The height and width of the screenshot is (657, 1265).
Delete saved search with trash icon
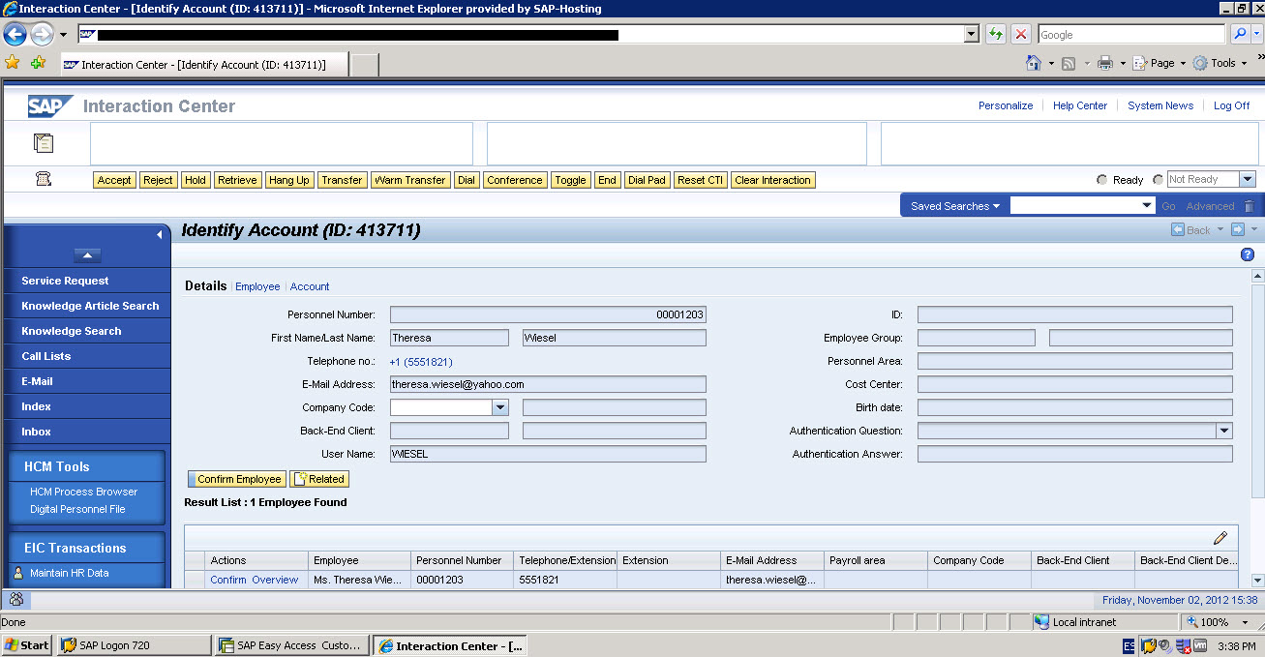point(1249,206)
